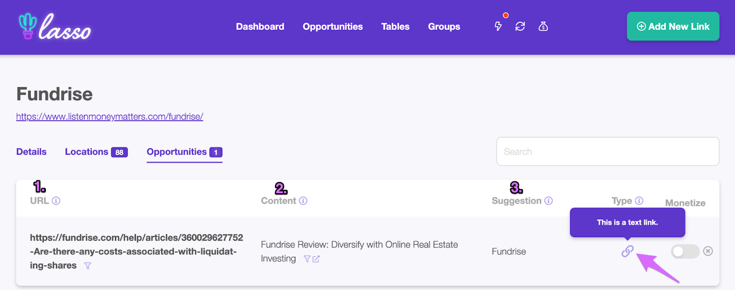Viewport: 735px width, 290px height.
Task: Click filter icon beside Fundrise Review content
Action: pos(307,259)
